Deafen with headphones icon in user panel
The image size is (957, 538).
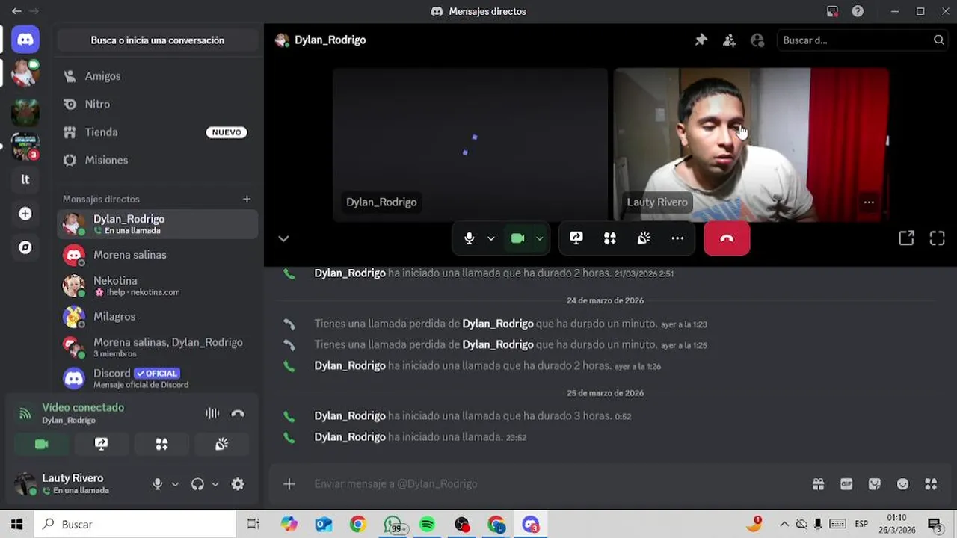(197, 484)
